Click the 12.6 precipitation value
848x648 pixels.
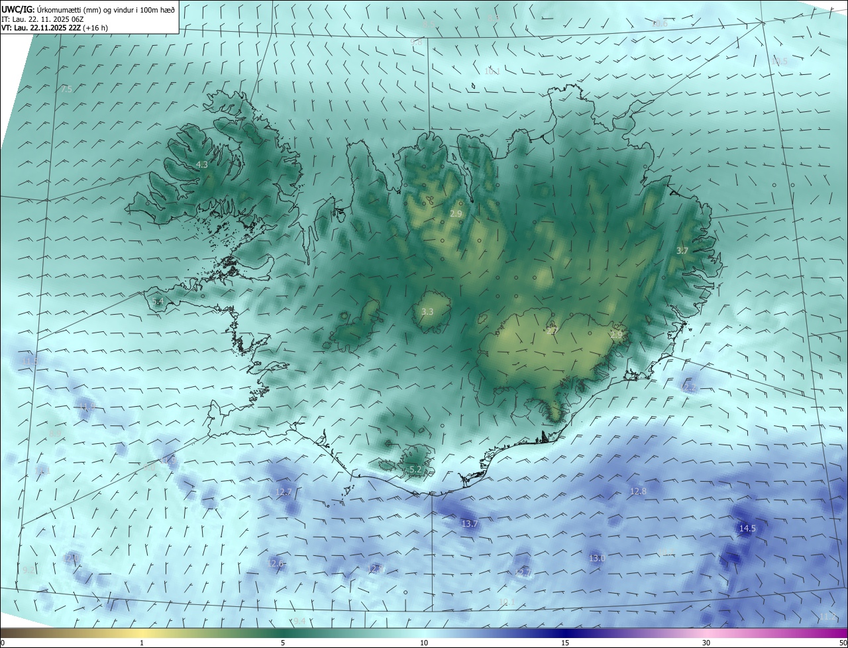coord(276,563)
